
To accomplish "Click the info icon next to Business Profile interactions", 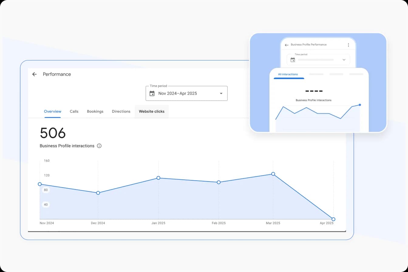I will click(x=99, y=146).
